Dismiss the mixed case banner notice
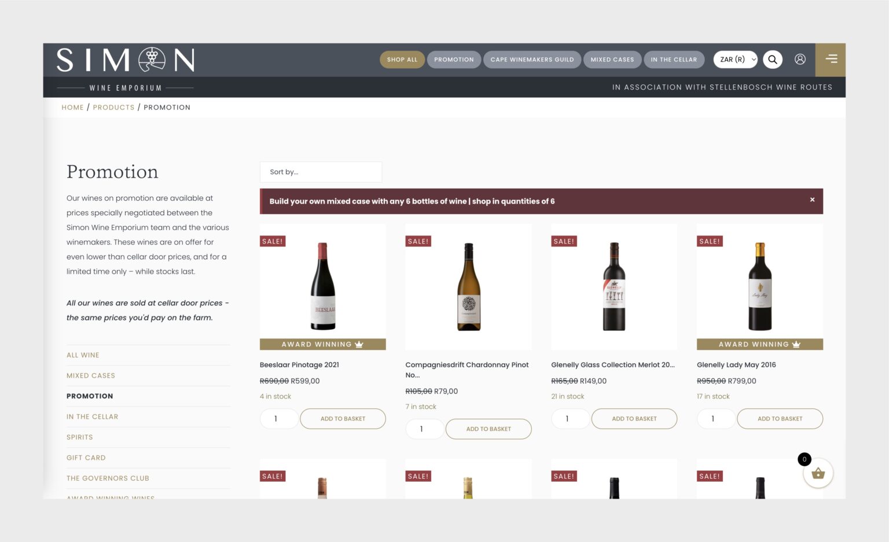The height and width of the screenshot is (542, 889). coord(812,200)
